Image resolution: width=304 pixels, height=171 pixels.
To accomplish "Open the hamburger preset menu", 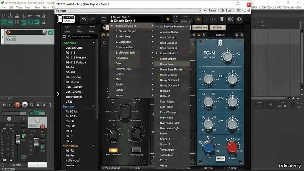I will tap(104, 19).
